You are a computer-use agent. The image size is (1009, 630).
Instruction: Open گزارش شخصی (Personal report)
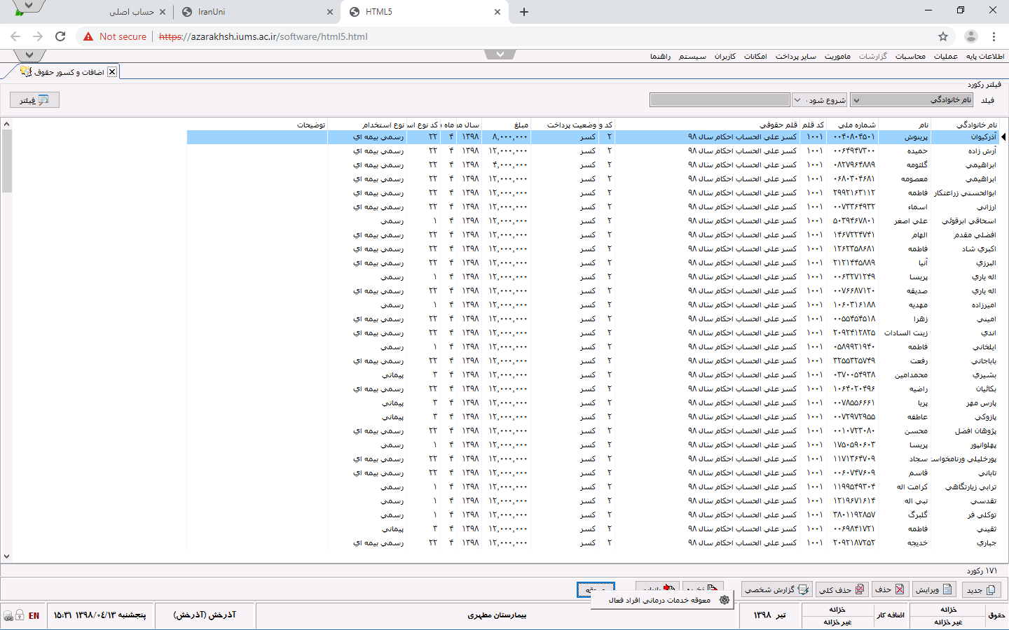pos(776,589)
